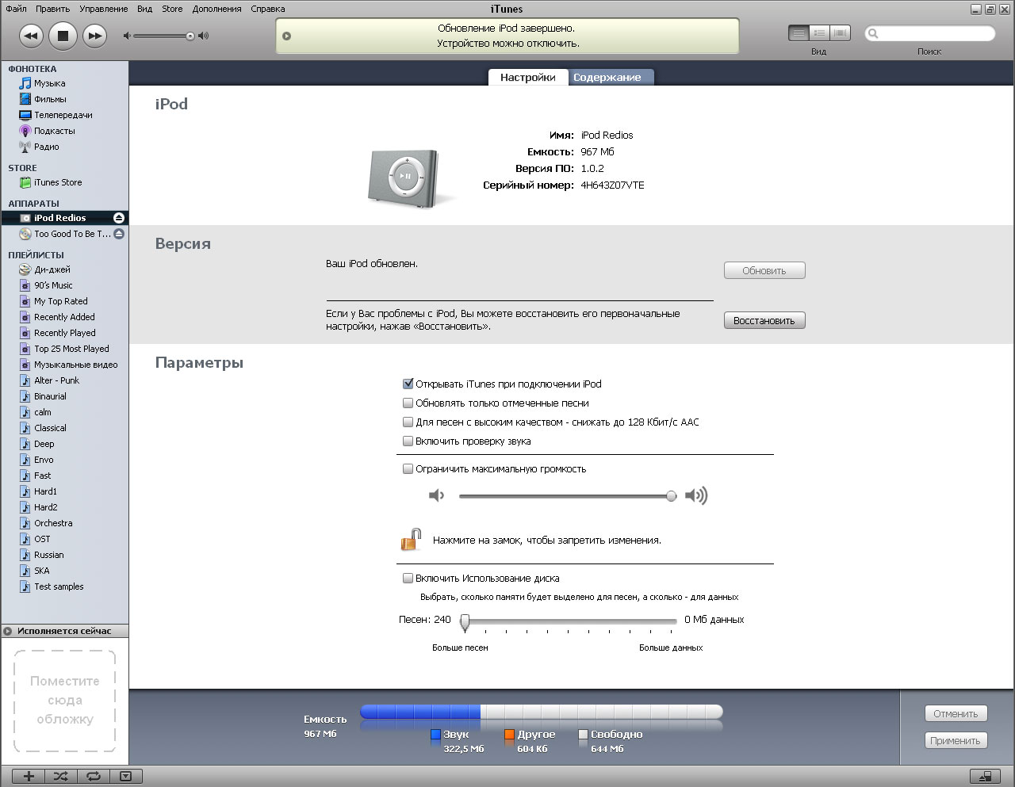
Task: Select the Too Good To Be T… CD icon
Action: tap(25, 234)
